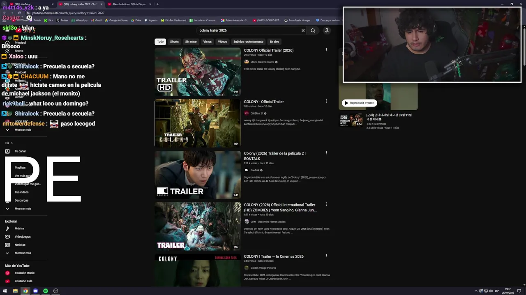The width and height of the screenshot is (526, 295).
Task: Open the volume control in system tray
Action: click(491, 291)
